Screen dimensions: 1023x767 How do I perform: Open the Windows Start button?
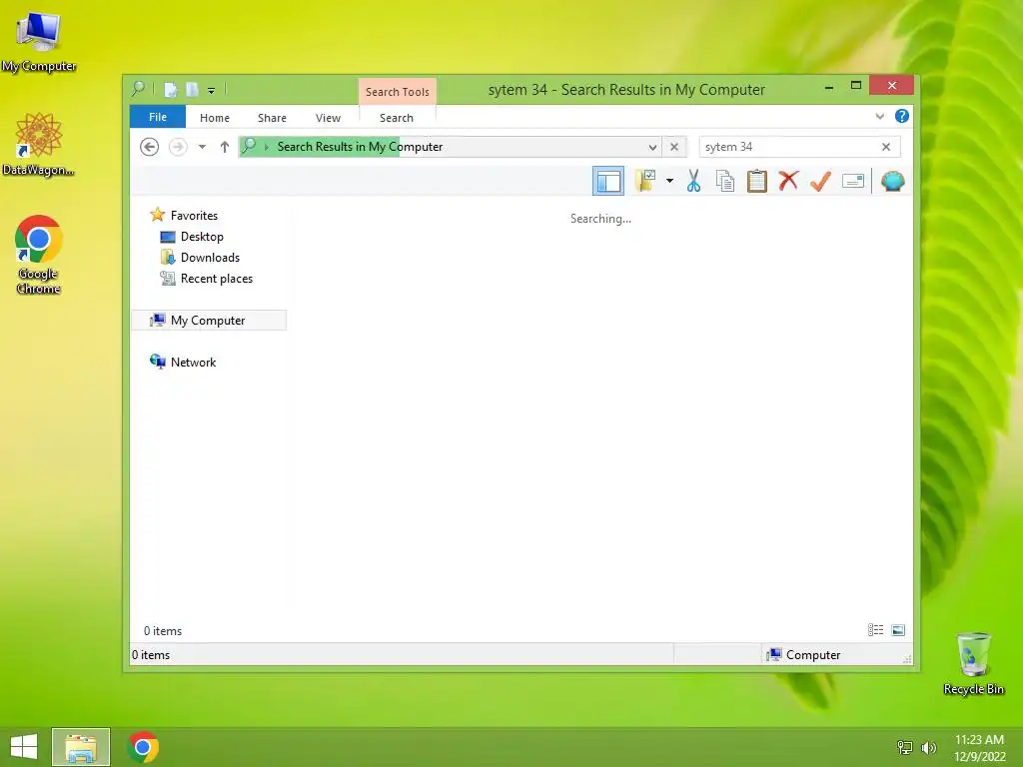[24, 747]
